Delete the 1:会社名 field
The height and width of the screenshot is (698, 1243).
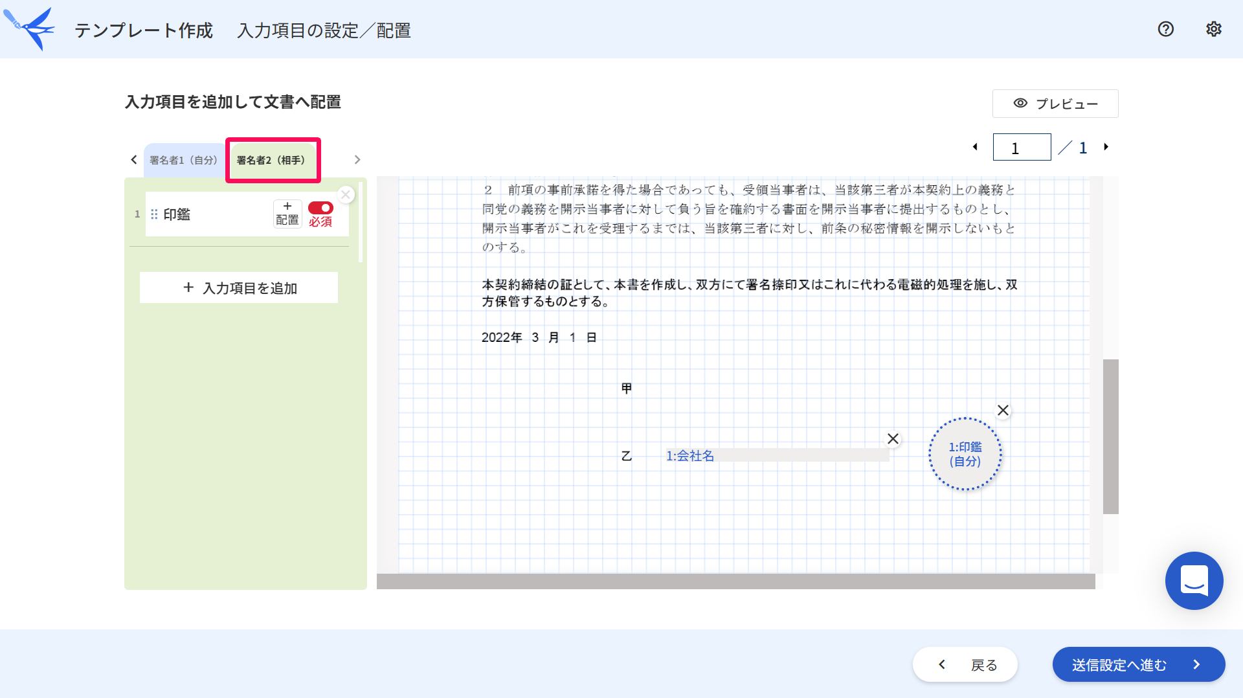(x=893, y=438)
